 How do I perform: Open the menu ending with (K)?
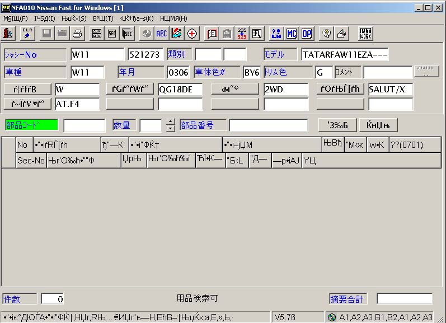(x=137, y=18)
